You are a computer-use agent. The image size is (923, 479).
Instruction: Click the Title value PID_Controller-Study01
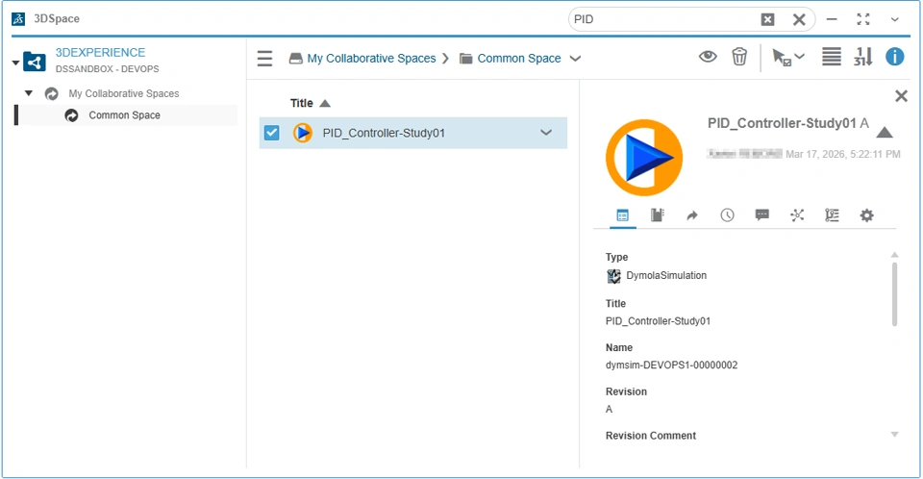coord(658,321)
